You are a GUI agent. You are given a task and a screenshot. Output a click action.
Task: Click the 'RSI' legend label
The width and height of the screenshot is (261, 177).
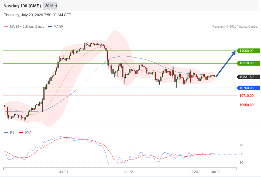[x=13, y=132]
